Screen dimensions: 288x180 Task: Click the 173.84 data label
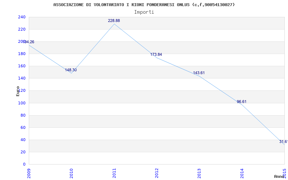click(x=156, y=54)
